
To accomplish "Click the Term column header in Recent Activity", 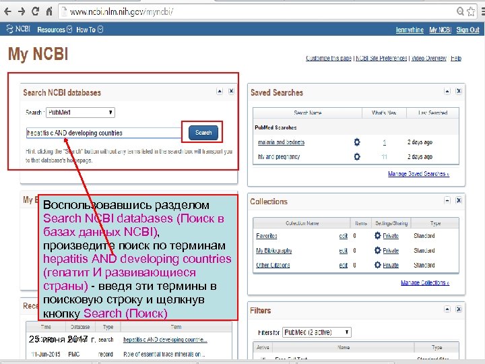I will [176, 327].
